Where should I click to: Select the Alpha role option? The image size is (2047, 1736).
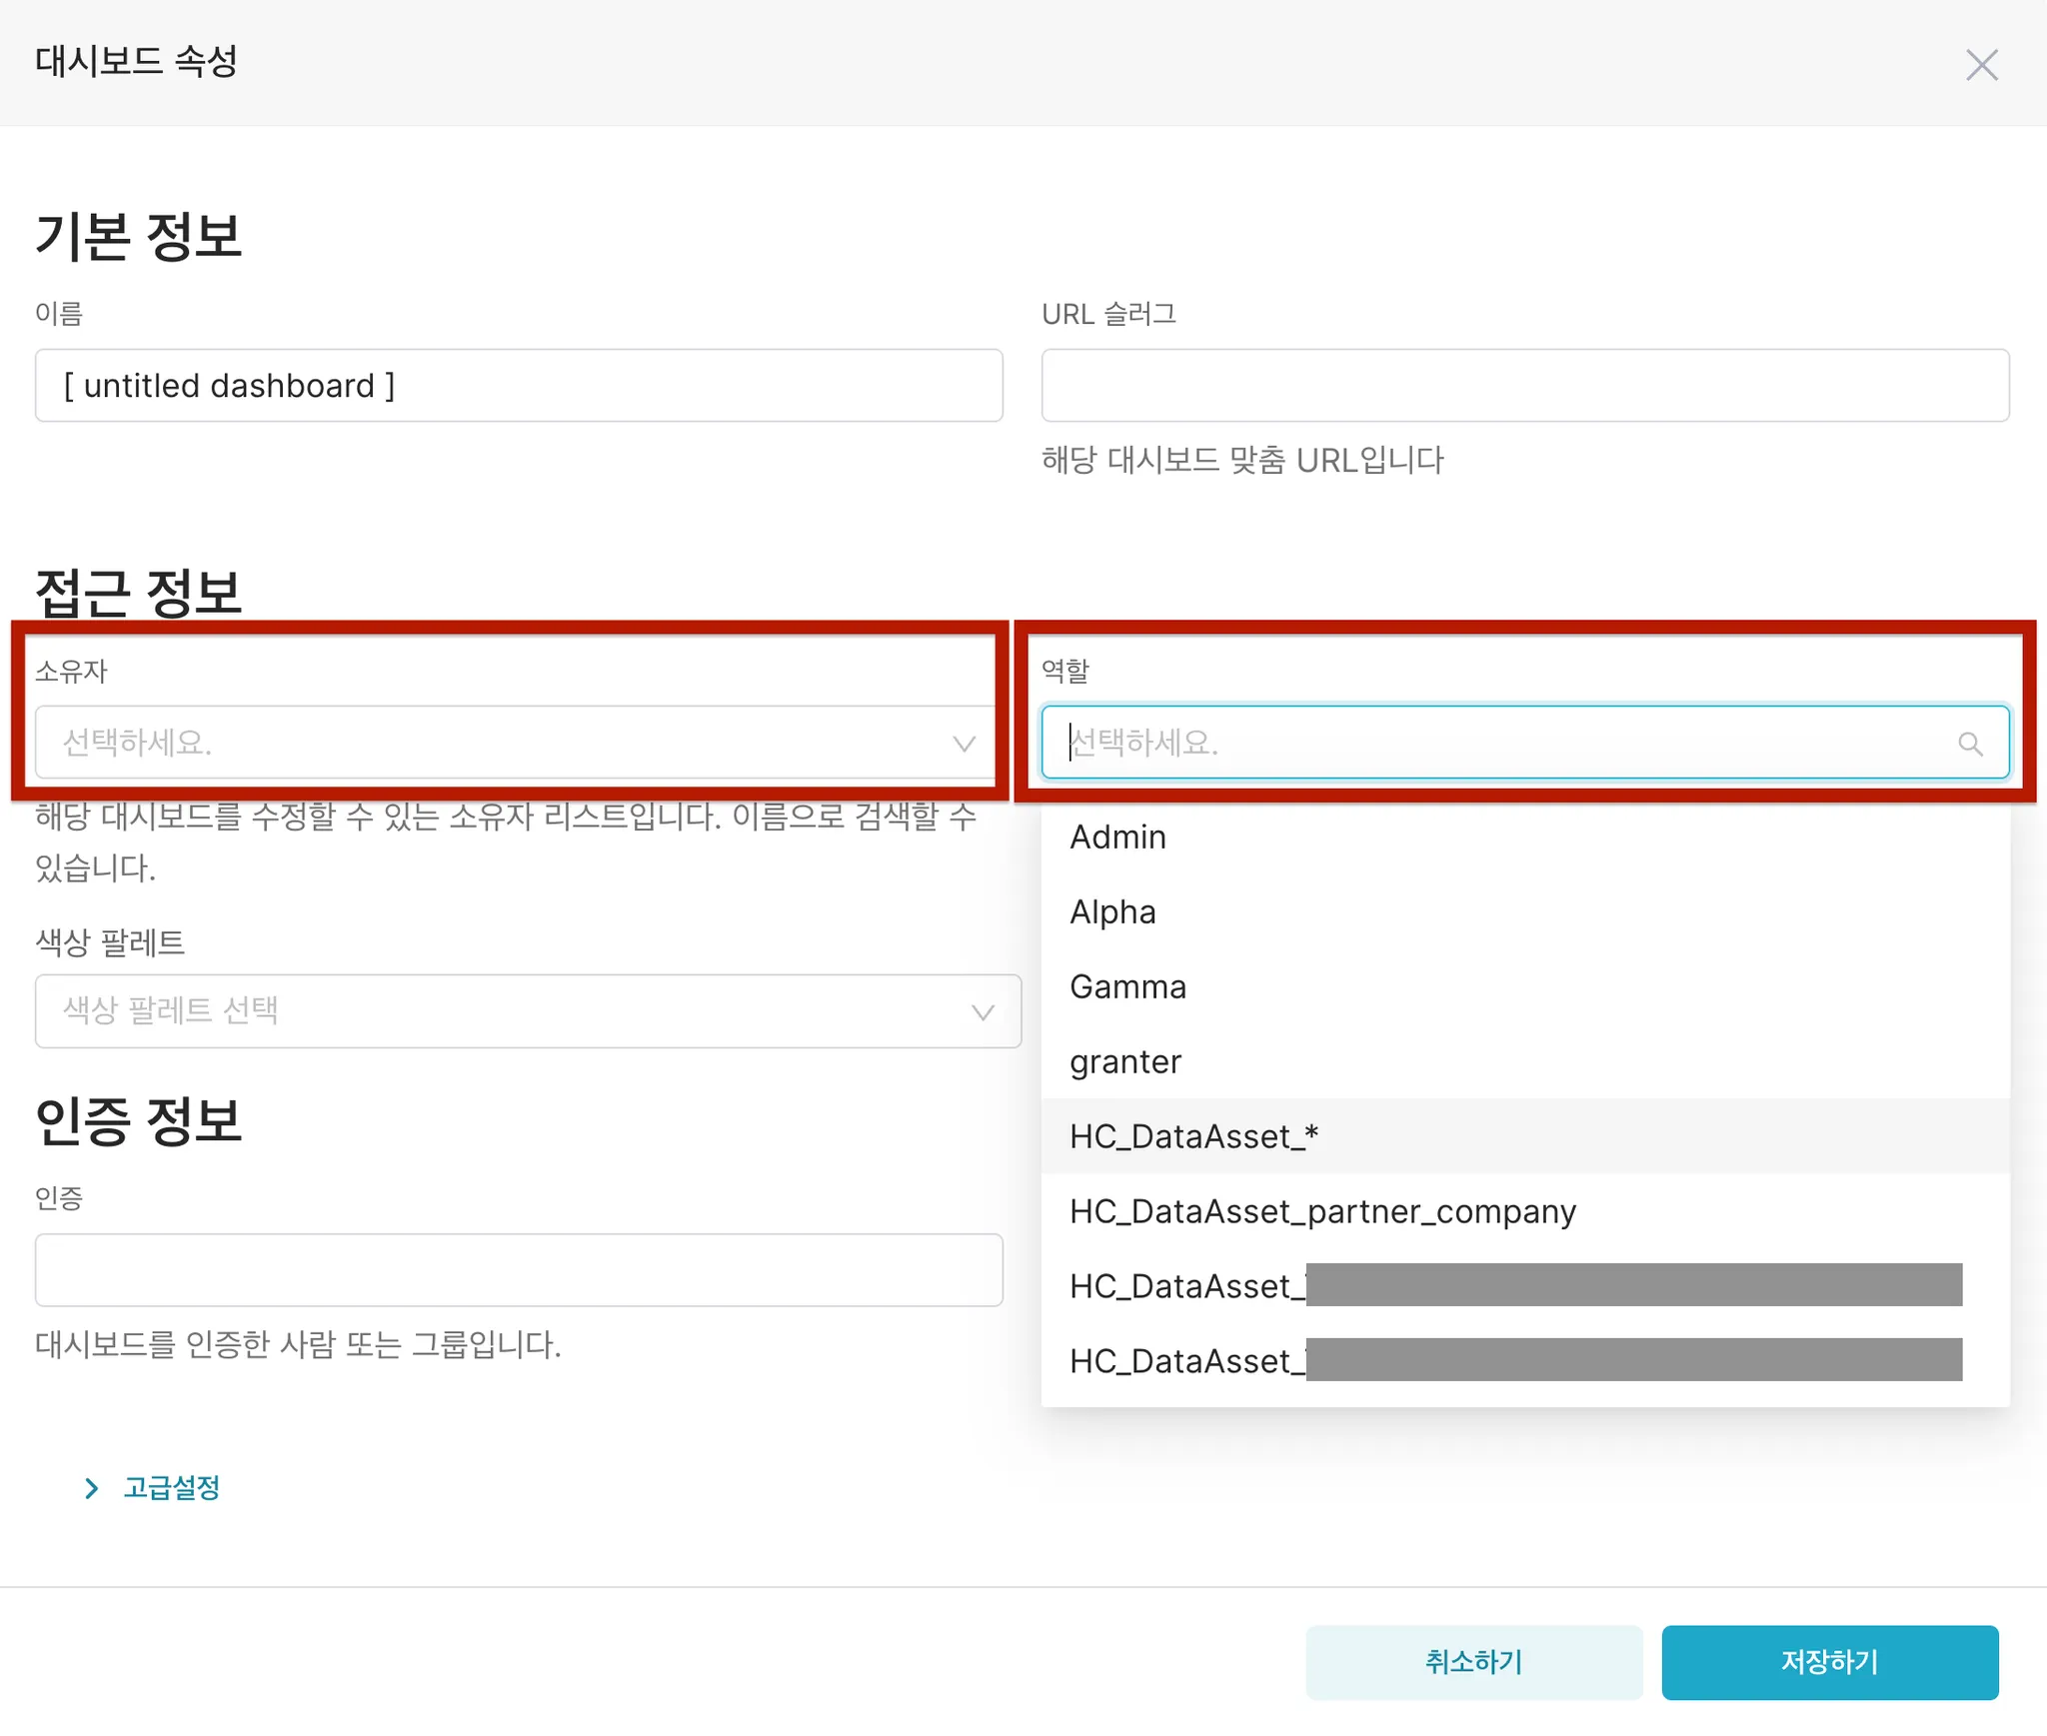pyautogui.click(x=1112, y=911)
